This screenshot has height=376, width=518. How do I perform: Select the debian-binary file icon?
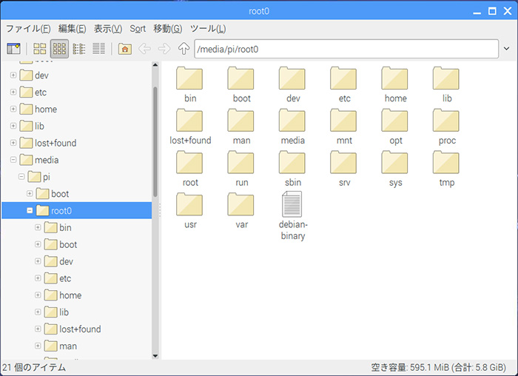(x=293, y=204)
